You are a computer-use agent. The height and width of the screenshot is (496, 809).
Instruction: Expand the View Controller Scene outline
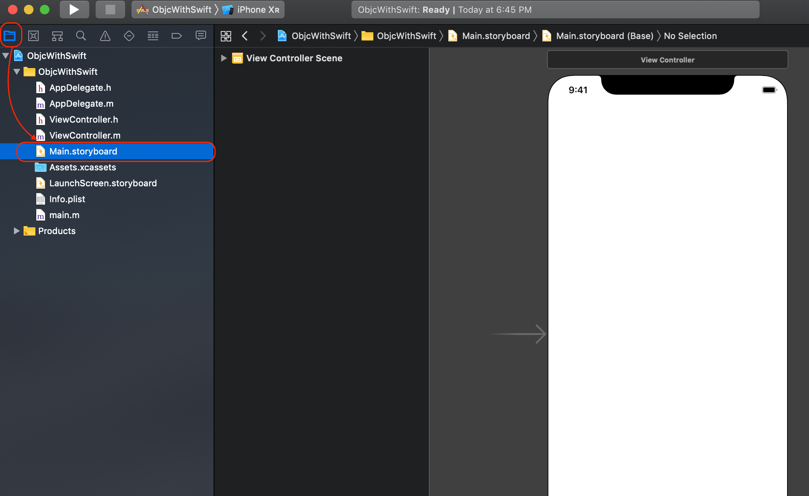click(x=224, y=59)
